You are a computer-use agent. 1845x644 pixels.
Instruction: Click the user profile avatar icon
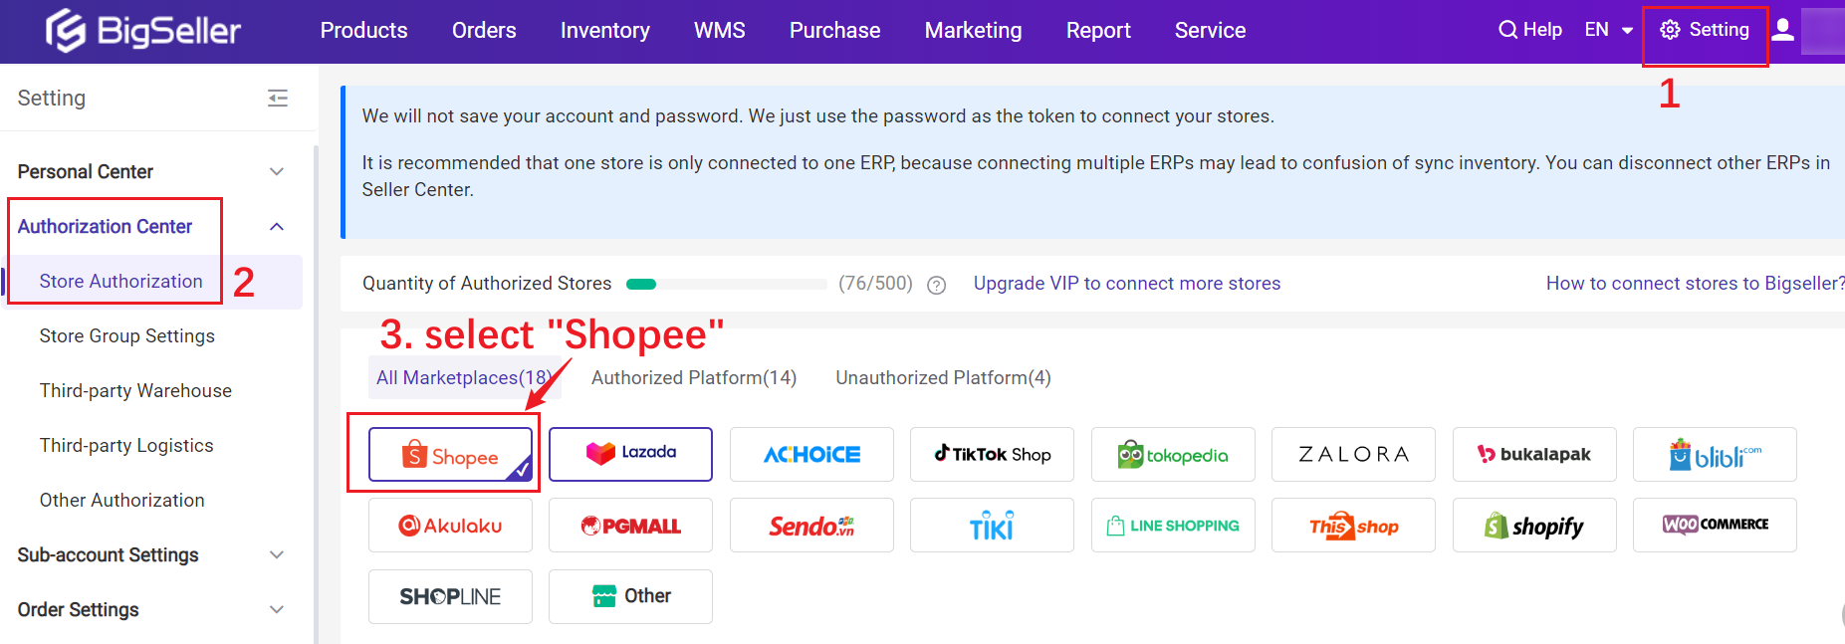[1783, 30]
